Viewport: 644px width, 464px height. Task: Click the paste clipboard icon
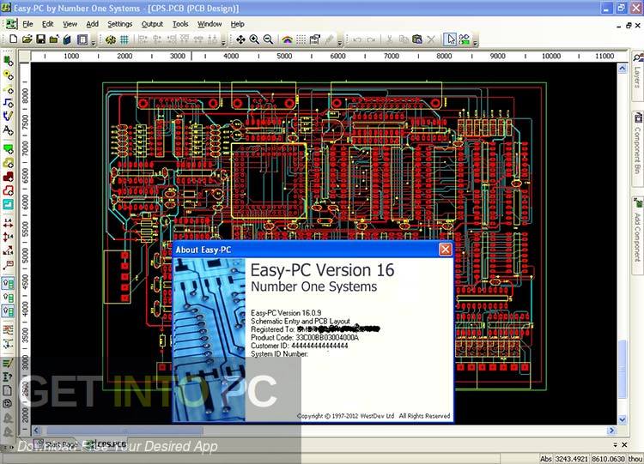point(416,39)
